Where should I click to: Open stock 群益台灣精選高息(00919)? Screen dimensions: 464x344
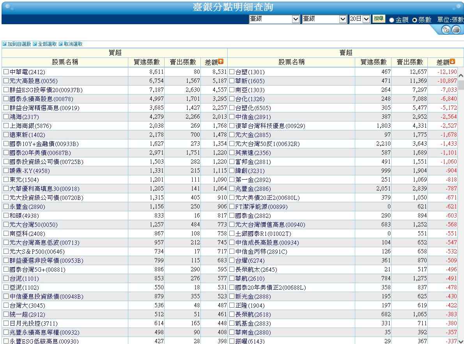point(44,108)
